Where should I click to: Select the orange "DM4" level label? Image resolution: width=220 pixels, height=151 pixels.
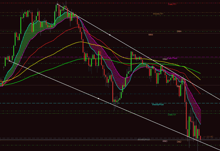click(179, 31)
